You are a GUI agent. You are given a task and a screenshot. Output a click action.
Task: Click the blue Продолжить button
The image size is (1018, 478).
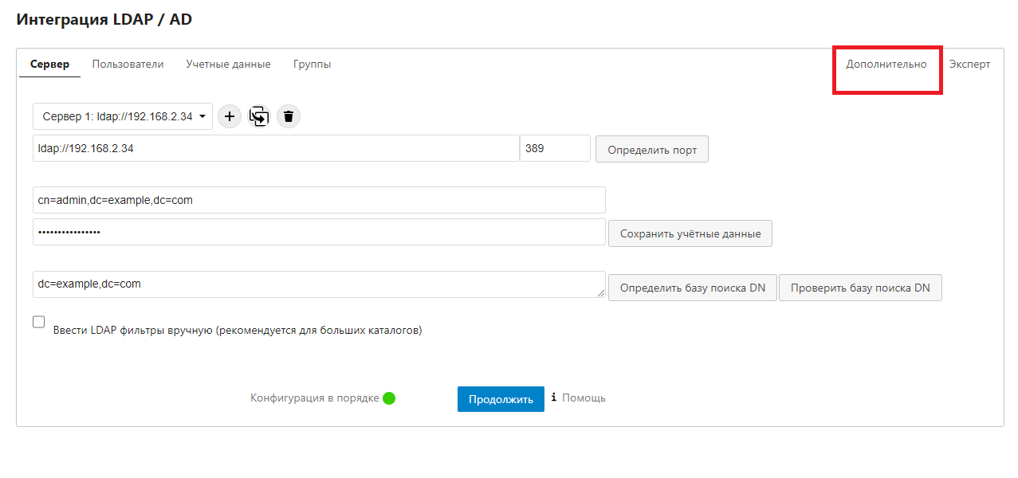(501, 399)
